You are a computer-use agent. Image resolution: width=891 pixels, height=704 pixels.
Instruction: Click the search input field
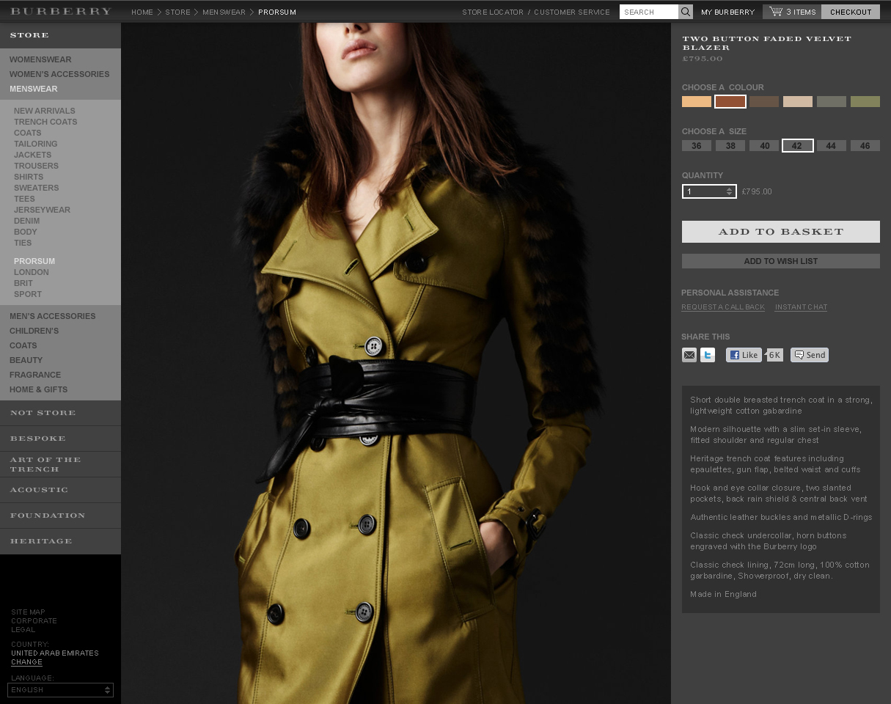[648, 12]
